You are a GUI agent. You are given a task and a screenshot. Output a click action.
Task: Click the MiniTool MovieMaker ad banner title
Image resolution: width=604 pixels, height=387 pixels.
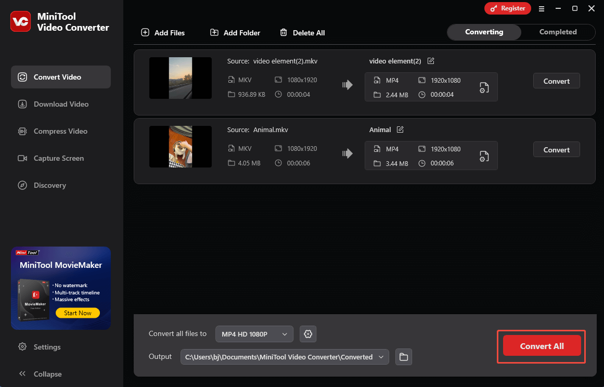point(61,265)
